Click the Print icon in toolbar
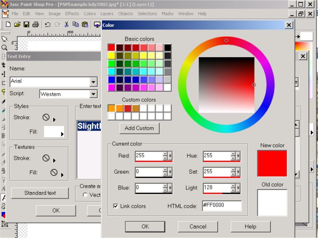Image resolution: width=318 pixels, height=238 pixels. tap(36, 24)
